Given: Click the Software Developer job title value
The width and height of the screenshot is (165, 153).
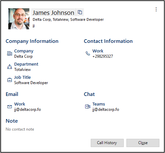Looking at the screenshot, I should (x=31, y=83).
